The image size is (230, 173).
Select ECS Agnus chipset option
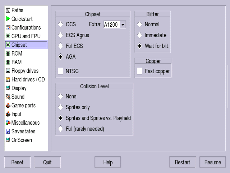pos(60,35)
